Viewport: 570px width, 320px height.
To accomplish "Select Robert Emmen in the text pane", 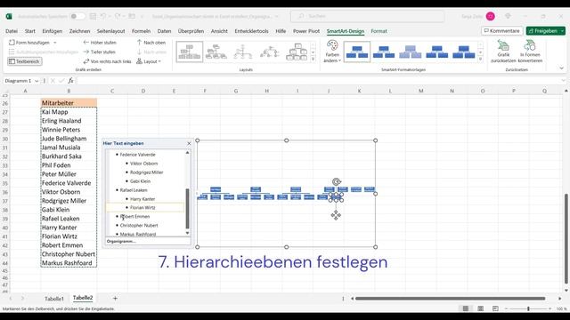I will click(134, 216).
